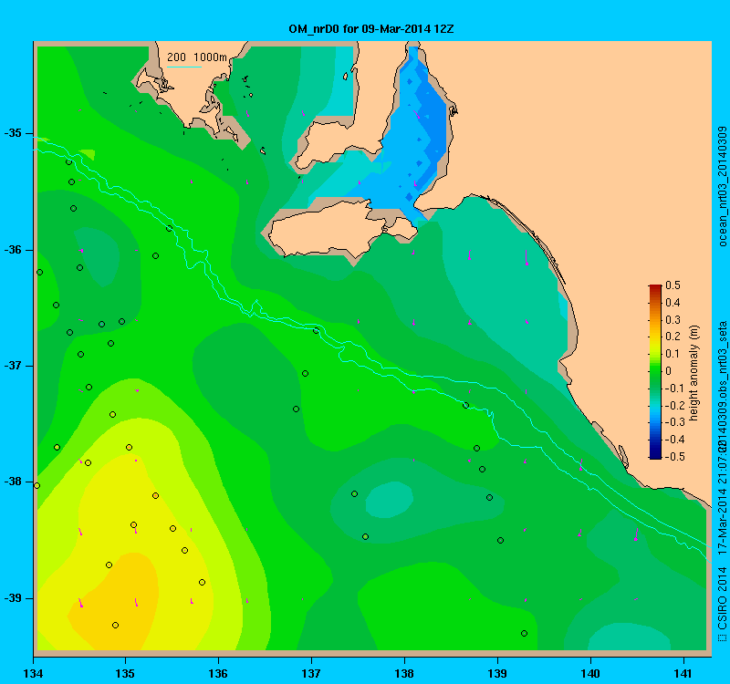Click the '0.4' colorbar tick label
This screenshot has height=684, width=730.
click(x=673, y=303)
